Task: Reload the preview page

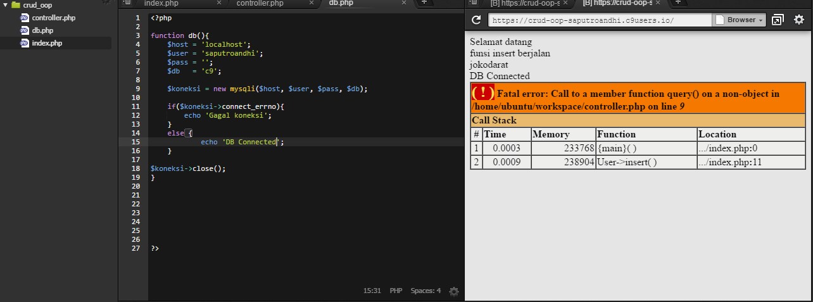Action: 476,20
